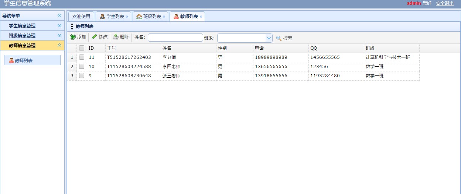The height and width of the screenshot is (194, 461).
Task: Sort by the QQ column header
Action: click(336, 48)
